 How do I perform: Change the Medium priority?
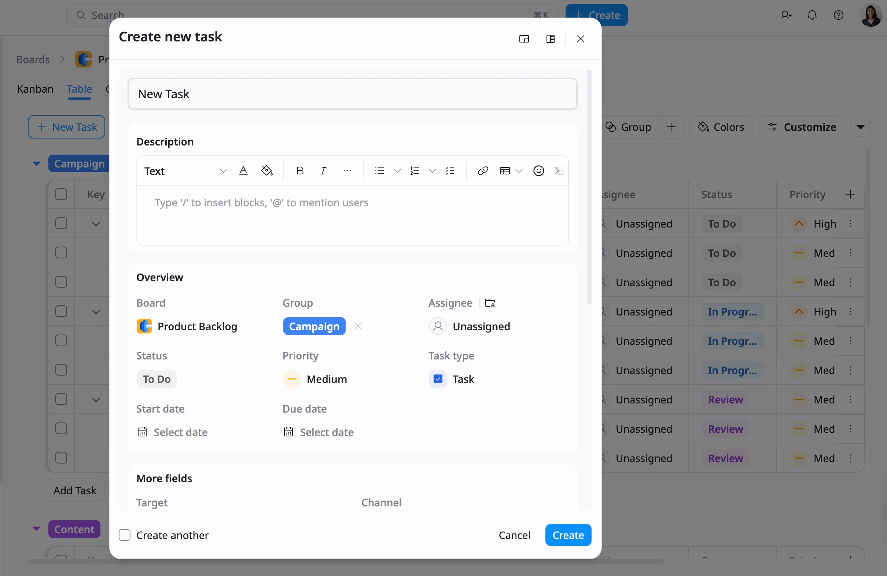pos(315,379)
